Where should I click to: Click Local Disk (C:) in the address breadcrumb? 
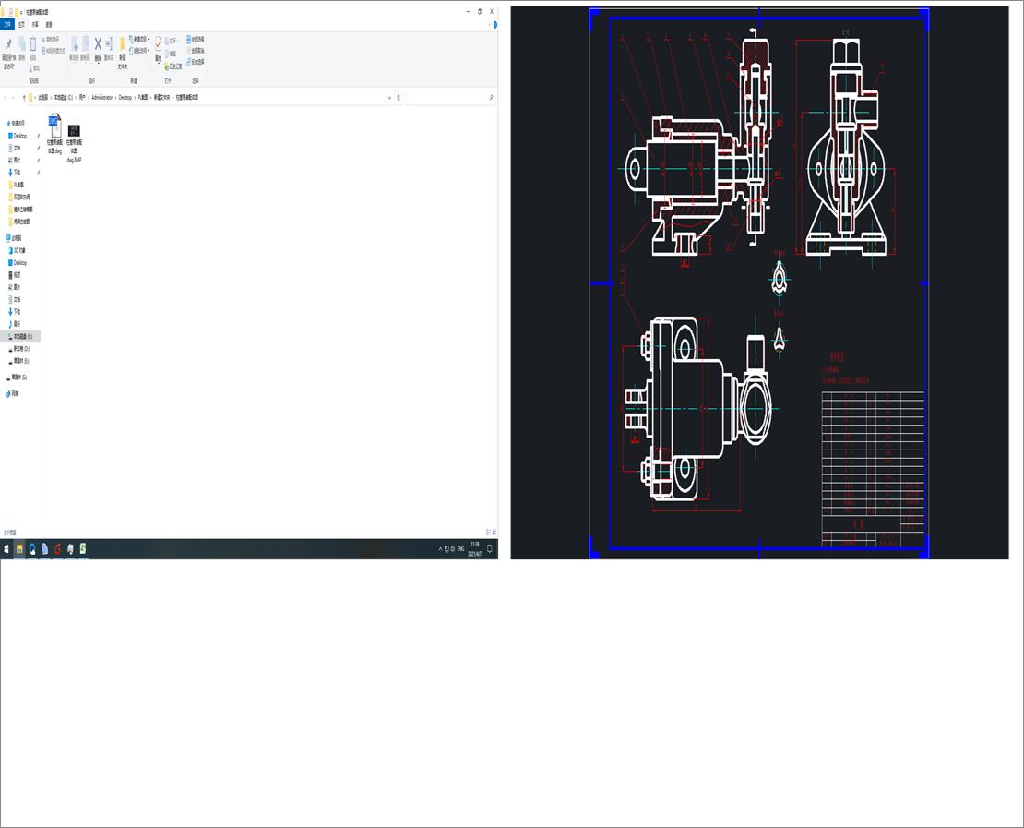pyautogui.click(x=64, y=97)
